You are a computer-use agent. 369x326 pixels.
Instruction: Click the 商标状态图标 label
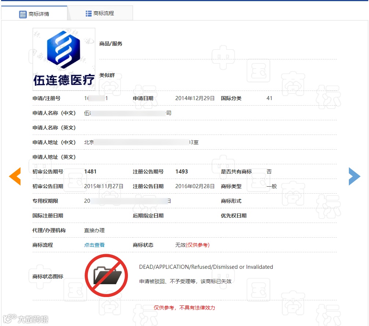(48, 276)
